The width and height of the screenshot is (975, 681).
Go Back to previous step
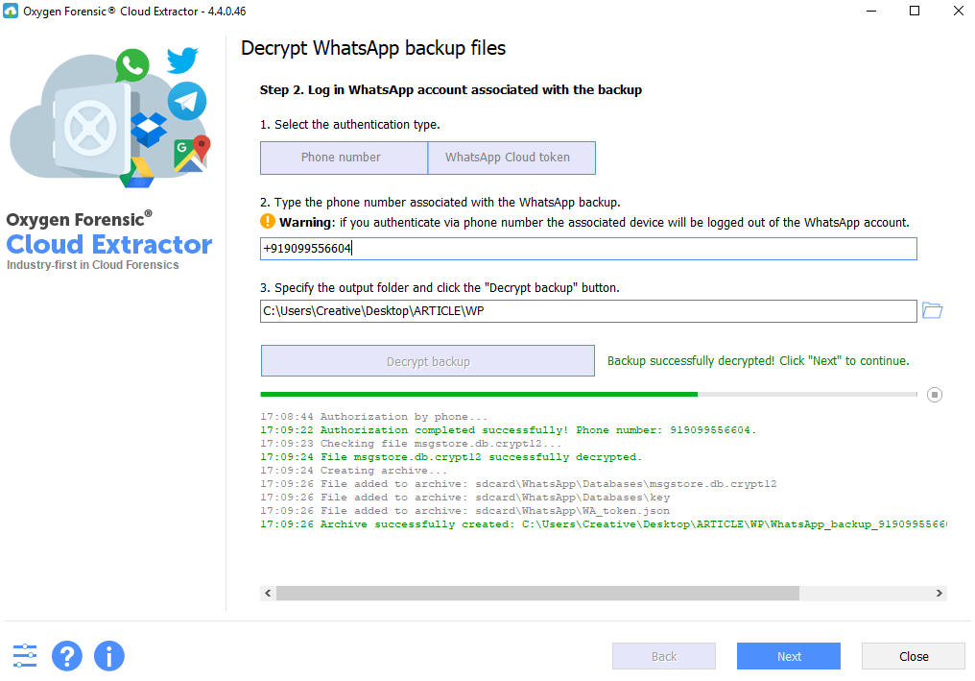[x=663, y=656]
